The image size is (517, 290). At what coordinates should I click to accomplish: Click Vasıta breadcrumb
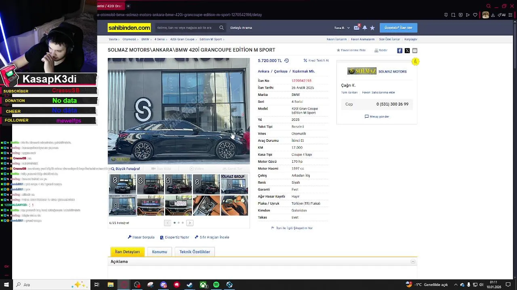pos(113,39)
